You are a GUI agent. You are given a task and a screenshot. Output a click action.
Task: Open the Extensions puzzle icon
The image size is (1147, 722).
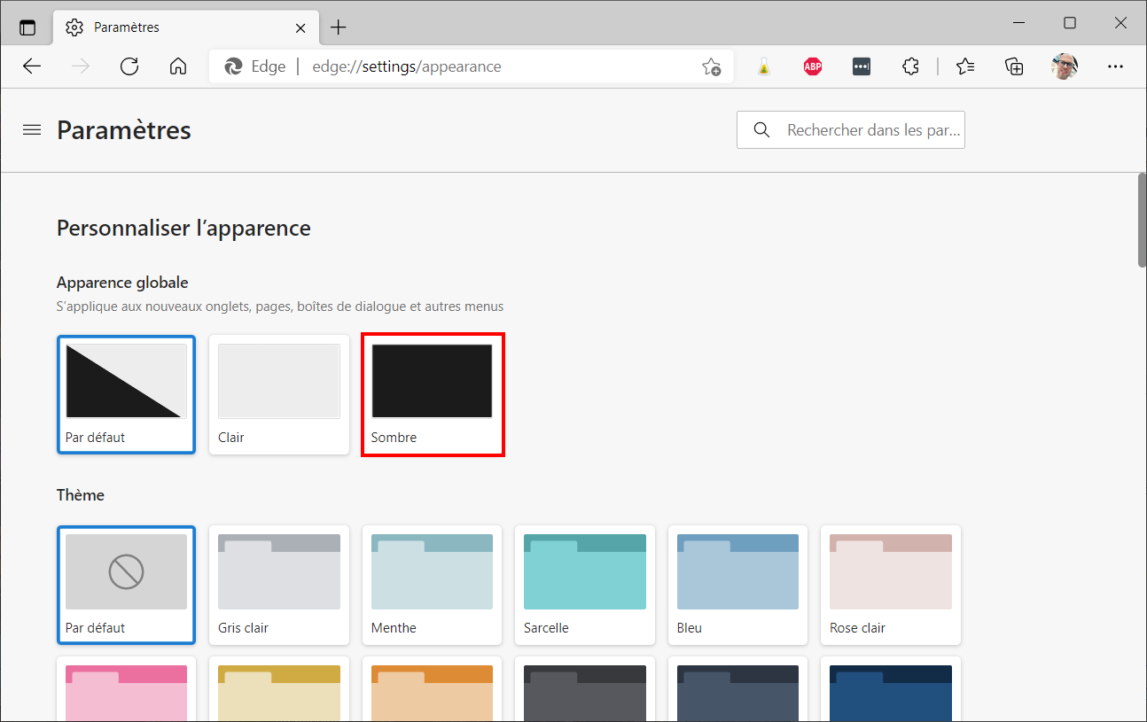[910, 66]
